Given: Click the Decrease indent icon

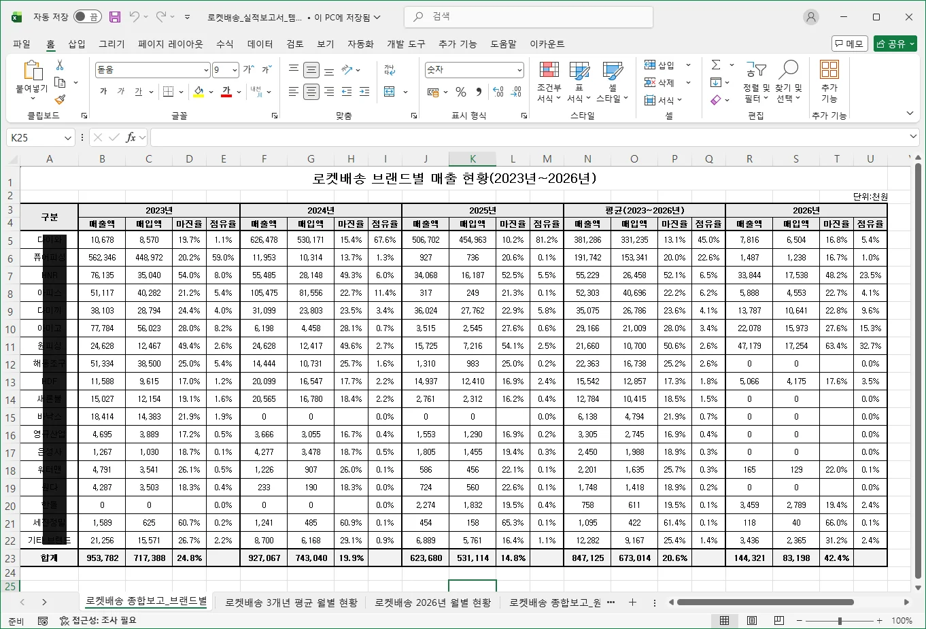Looking at the screenshot, I should [x=347, y=91].
